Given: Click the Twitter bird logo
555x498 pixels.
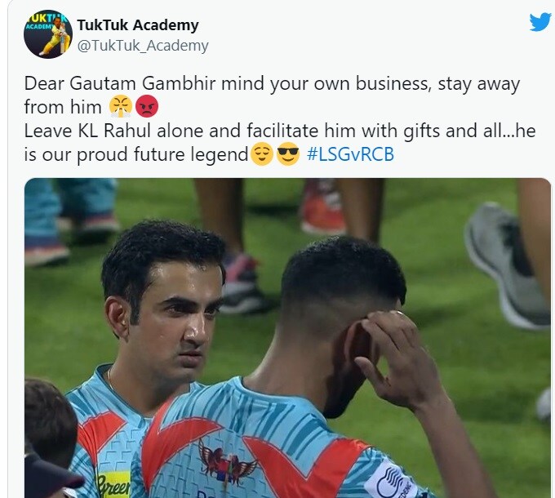Looking at the screenshot, I should point(540,22).
